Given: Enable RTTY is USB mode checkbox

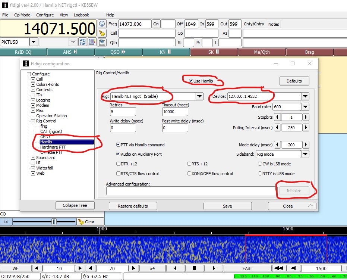Looking at the screenshot, I should pyautogui.click(x=260, y=173).
